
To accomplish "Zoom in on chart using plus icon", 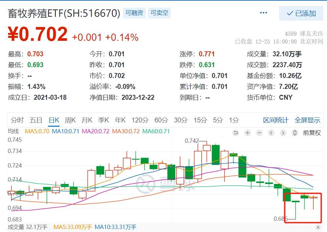I will pyautogui.click(x=247, y=133).
